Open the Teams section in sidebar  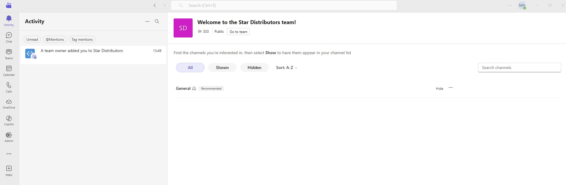pos(9,54)
